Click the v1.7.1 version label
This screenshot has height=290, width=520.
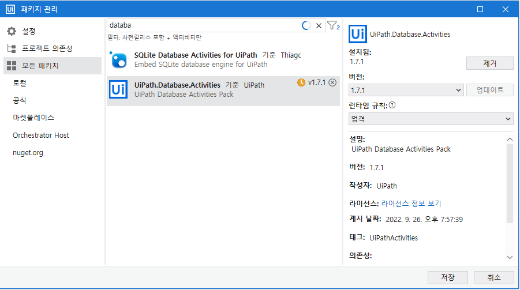(x=317, y=82)
